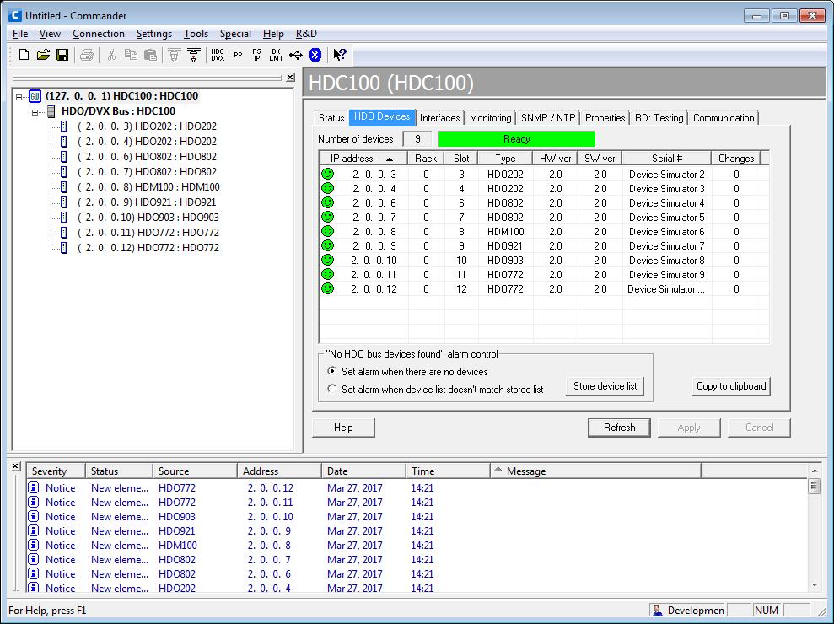834x624 pixels.
Task: Sort log by the Message column header
Action: click(595, 471)
